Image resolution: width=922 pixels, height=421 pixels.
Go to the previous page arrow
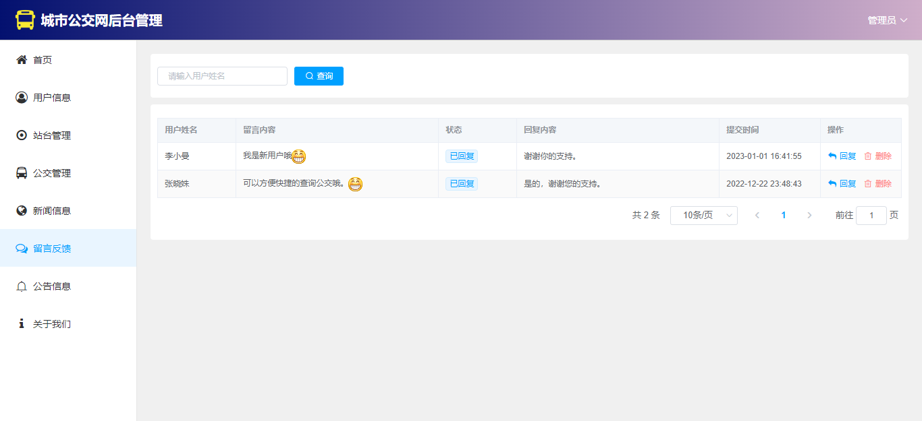tap(757, 216)
